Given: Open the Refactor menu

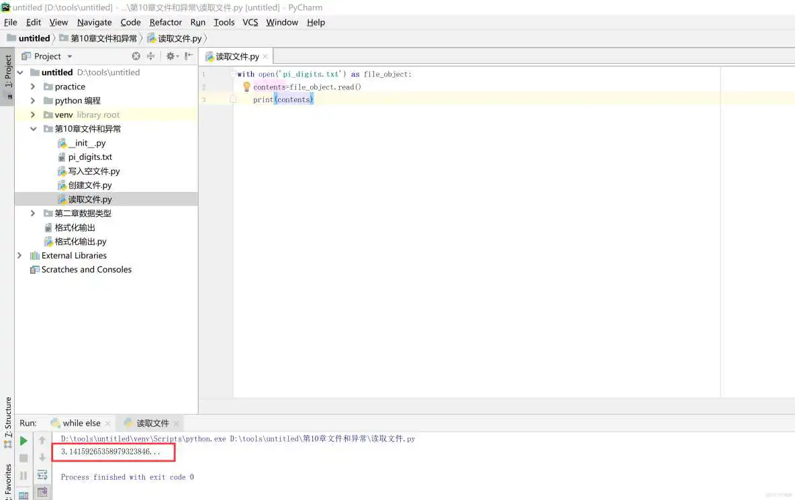Looking at the screenshot, I should click(x=165, y=22).
